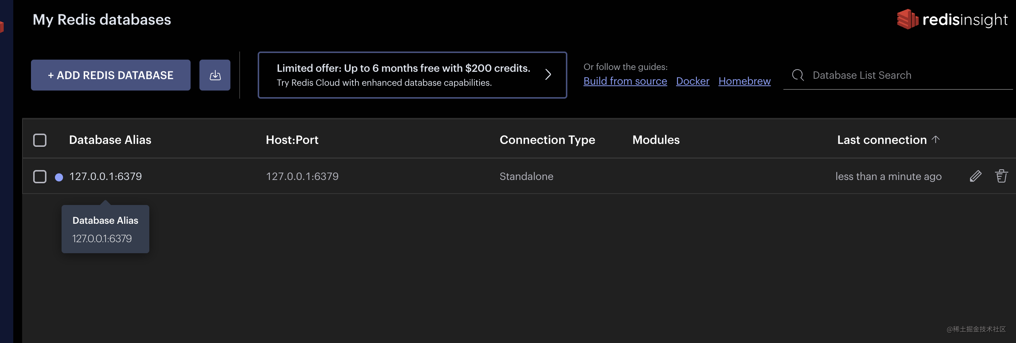Open the Docker guide link
This screenshot has width=1016, height=343.
(x=692, y=81)
